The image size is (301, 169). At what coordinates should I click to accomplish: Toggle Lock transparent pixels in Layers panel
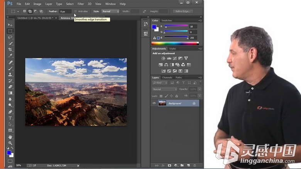pos(161,96)
